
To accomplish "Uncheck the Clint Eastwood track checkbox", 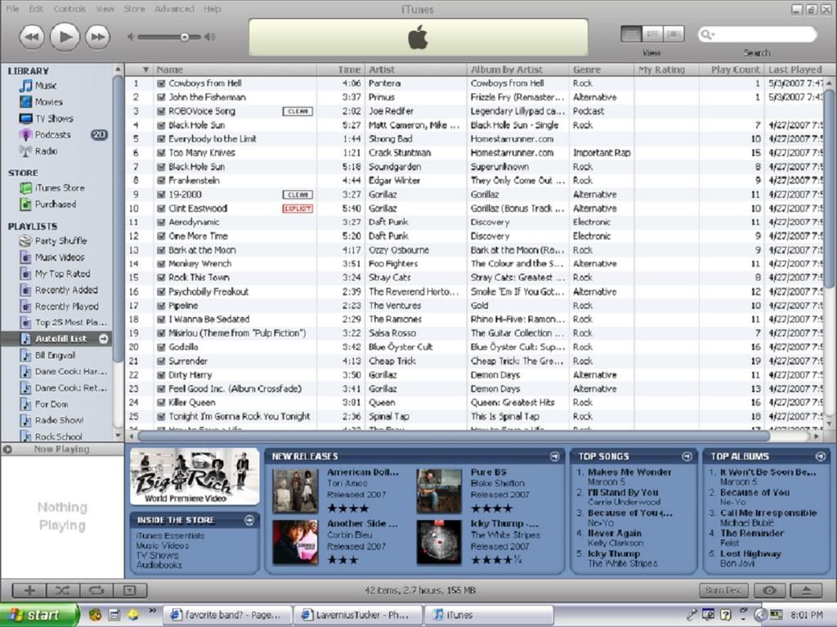I will click(x=161, y=208).
